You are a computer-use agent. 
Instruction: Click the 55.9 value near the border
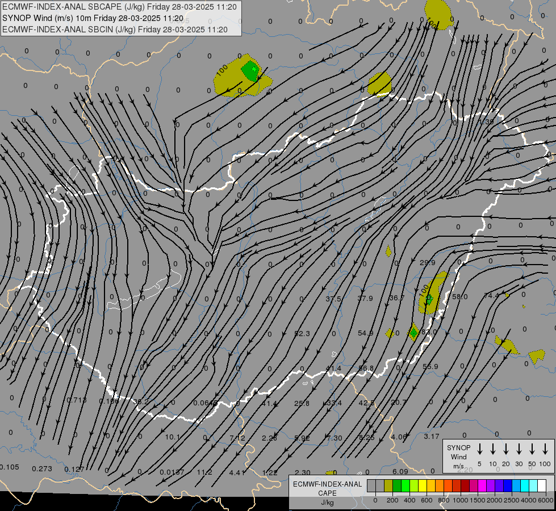(430, 367)
